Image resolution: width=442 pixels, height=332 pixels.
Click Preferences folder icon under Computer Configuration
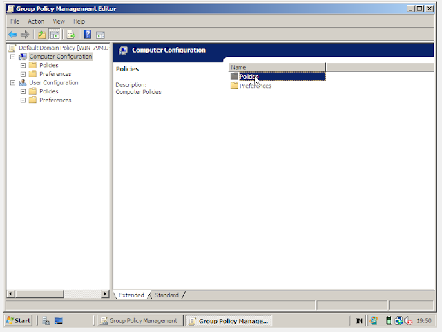pyautogui.click(x=32, y=74)
